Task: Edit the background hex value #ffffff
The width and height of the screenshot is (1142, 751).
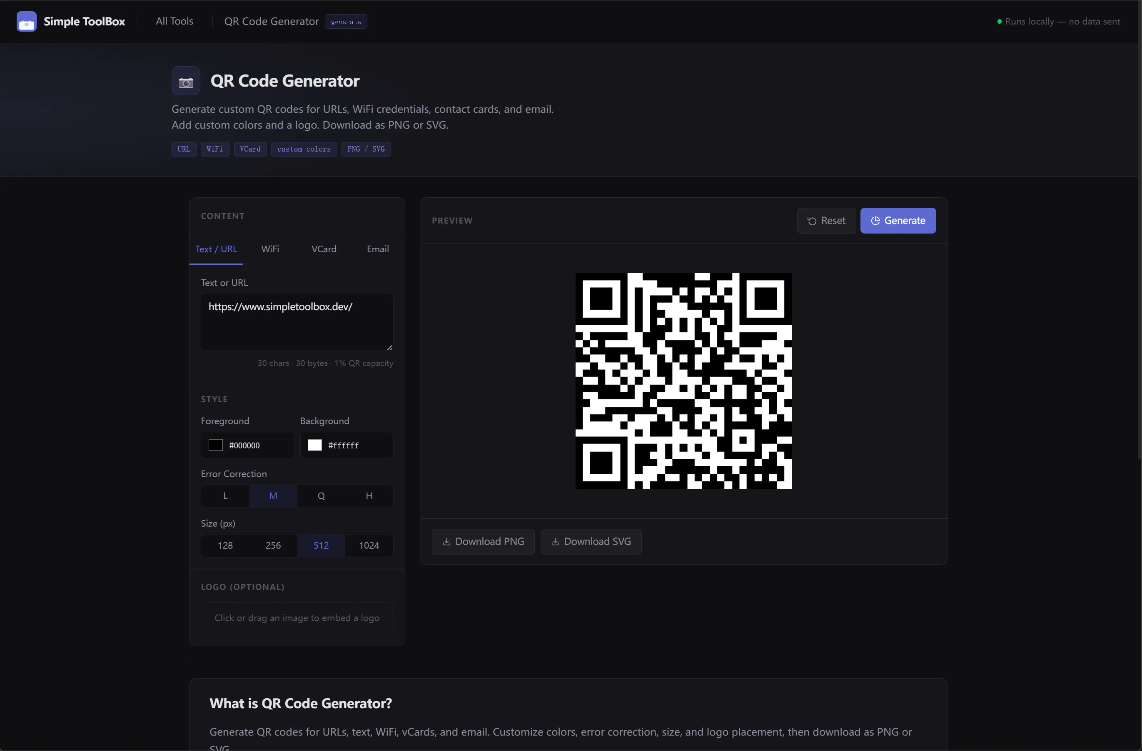Action: click(x=344, y=445)
